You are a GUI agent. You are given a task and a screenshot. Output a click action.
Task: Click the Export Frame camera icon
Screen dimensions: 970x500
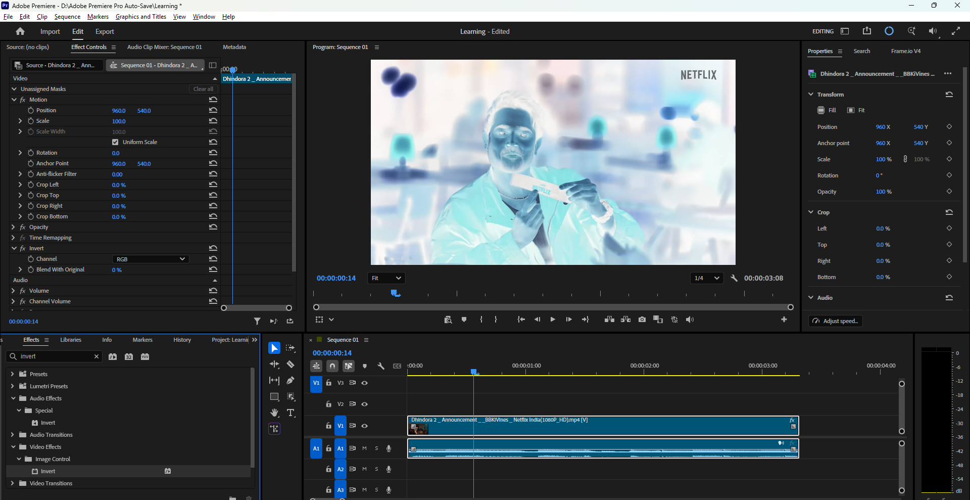click(x=642, y=320)
